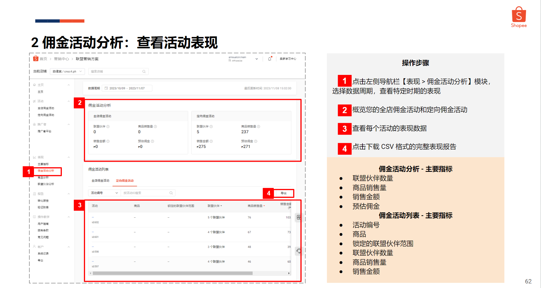
Task: Show help for 商品销售量 under 定向佣金活动
Action: (x=258, y=127)
